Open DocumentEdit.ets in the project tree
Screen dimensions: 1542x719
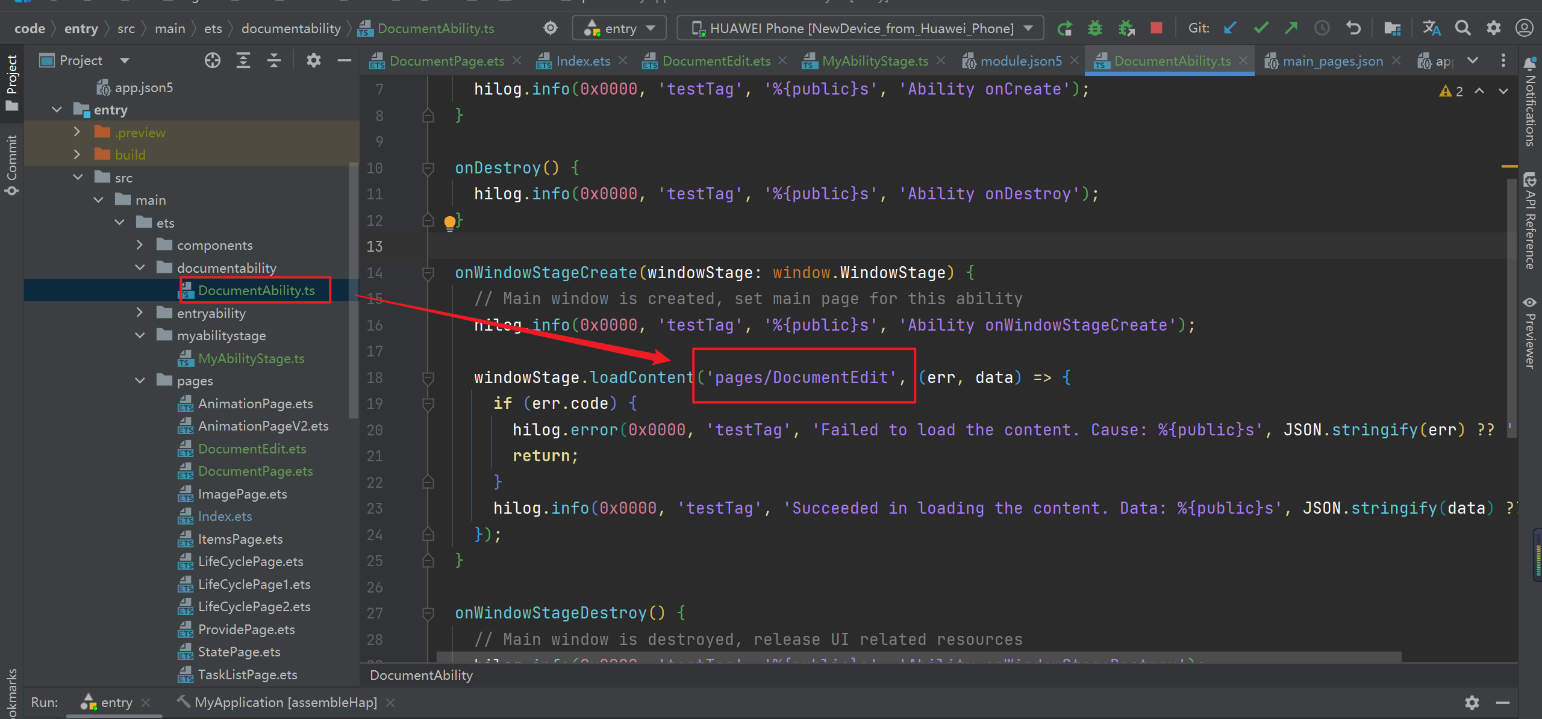[x=252, y=449]
